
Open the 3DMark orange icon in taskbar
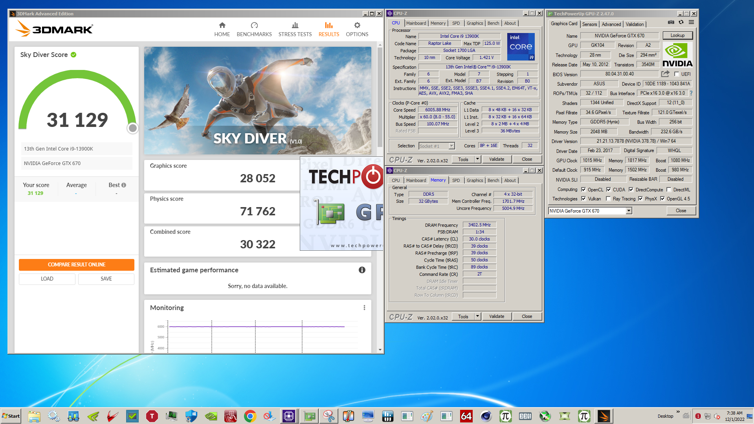coord(604,416)
